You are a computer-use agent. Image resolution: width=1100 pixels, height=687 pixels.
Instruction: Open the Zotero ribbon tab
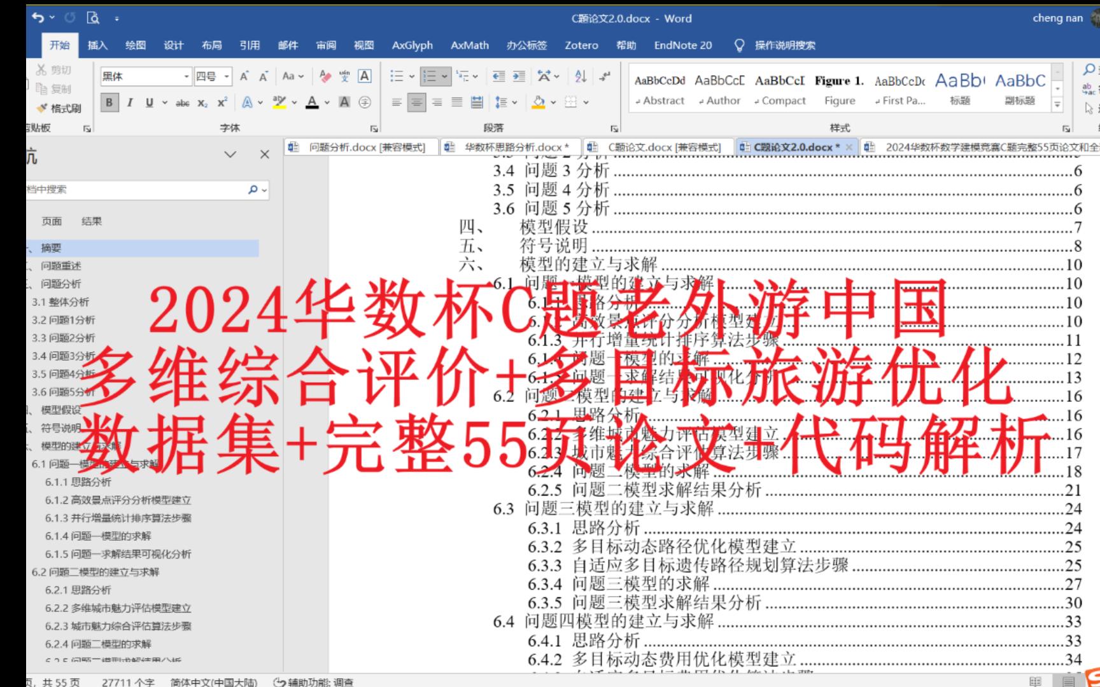(x=581, y=45)
